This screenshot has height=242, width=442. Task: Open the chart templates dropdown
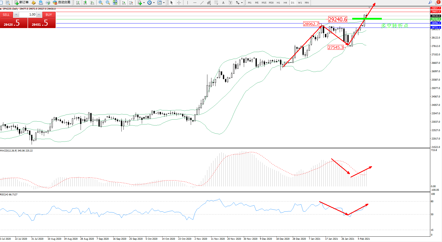(164, 3)
